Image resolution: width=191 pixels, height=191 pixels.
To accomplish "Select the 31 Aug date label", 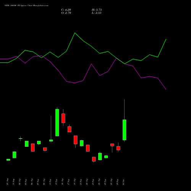I will pos(13,182).
